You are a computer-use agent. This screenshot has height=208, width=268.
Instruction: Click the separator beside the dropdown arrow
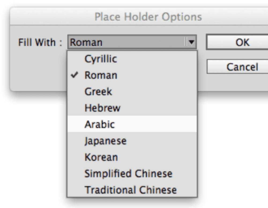(x=185, y=42)
